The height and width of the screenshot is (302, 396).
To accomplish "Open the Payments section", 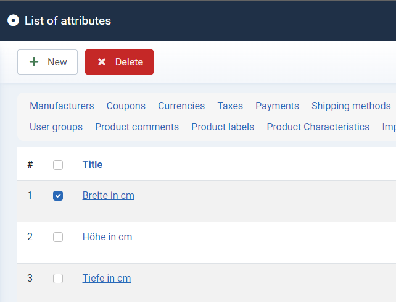I will click(x=277, y=106).
